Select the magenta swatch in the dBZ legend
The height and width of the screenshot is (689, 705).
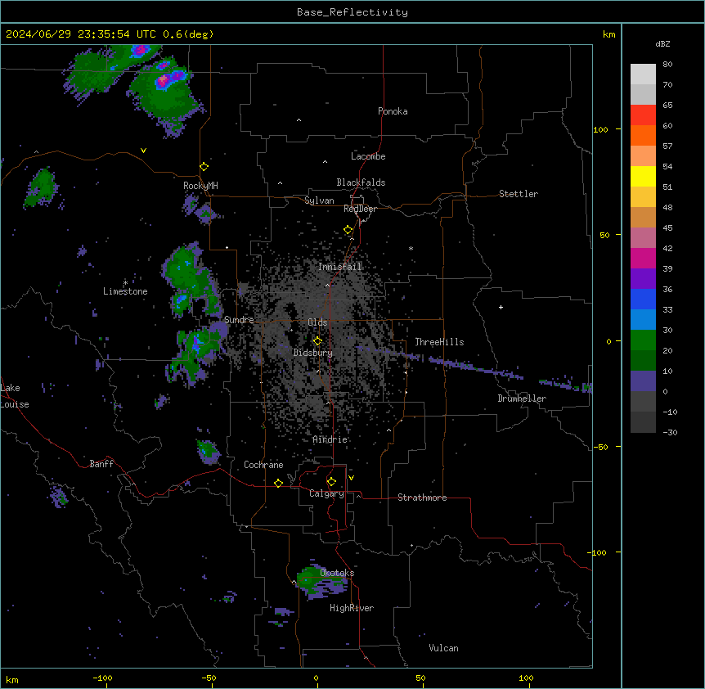[643, 258]
